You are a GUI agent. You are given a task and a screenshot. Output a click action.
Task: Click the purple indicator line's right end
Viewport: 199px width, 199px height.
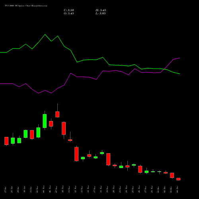coord(179,58)
